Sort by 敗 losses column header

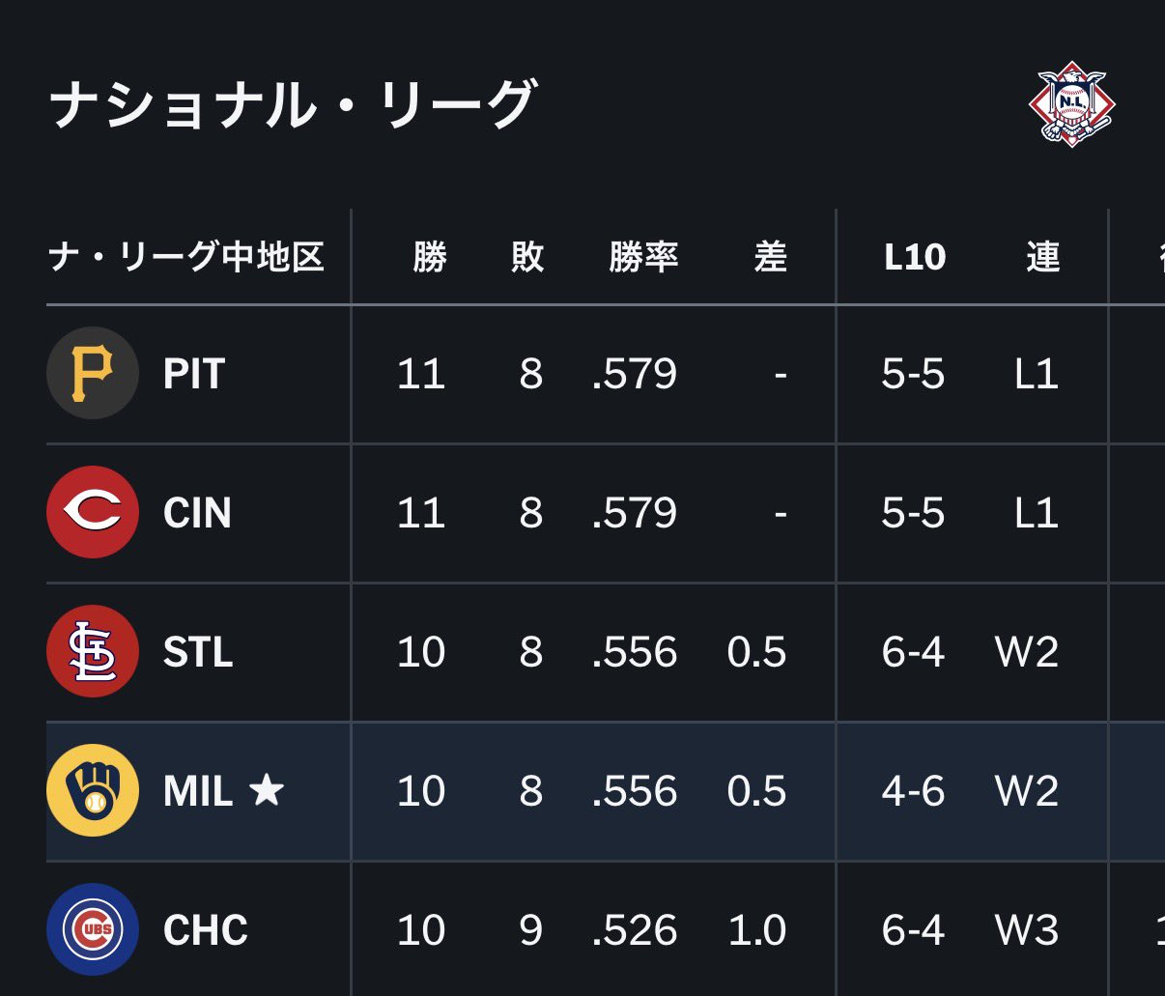pos(527,257)
